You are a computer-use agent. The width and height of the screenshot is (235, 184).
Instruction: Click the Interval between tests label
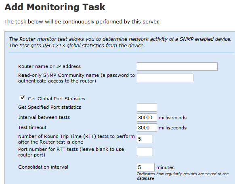(x=44, y=117)
